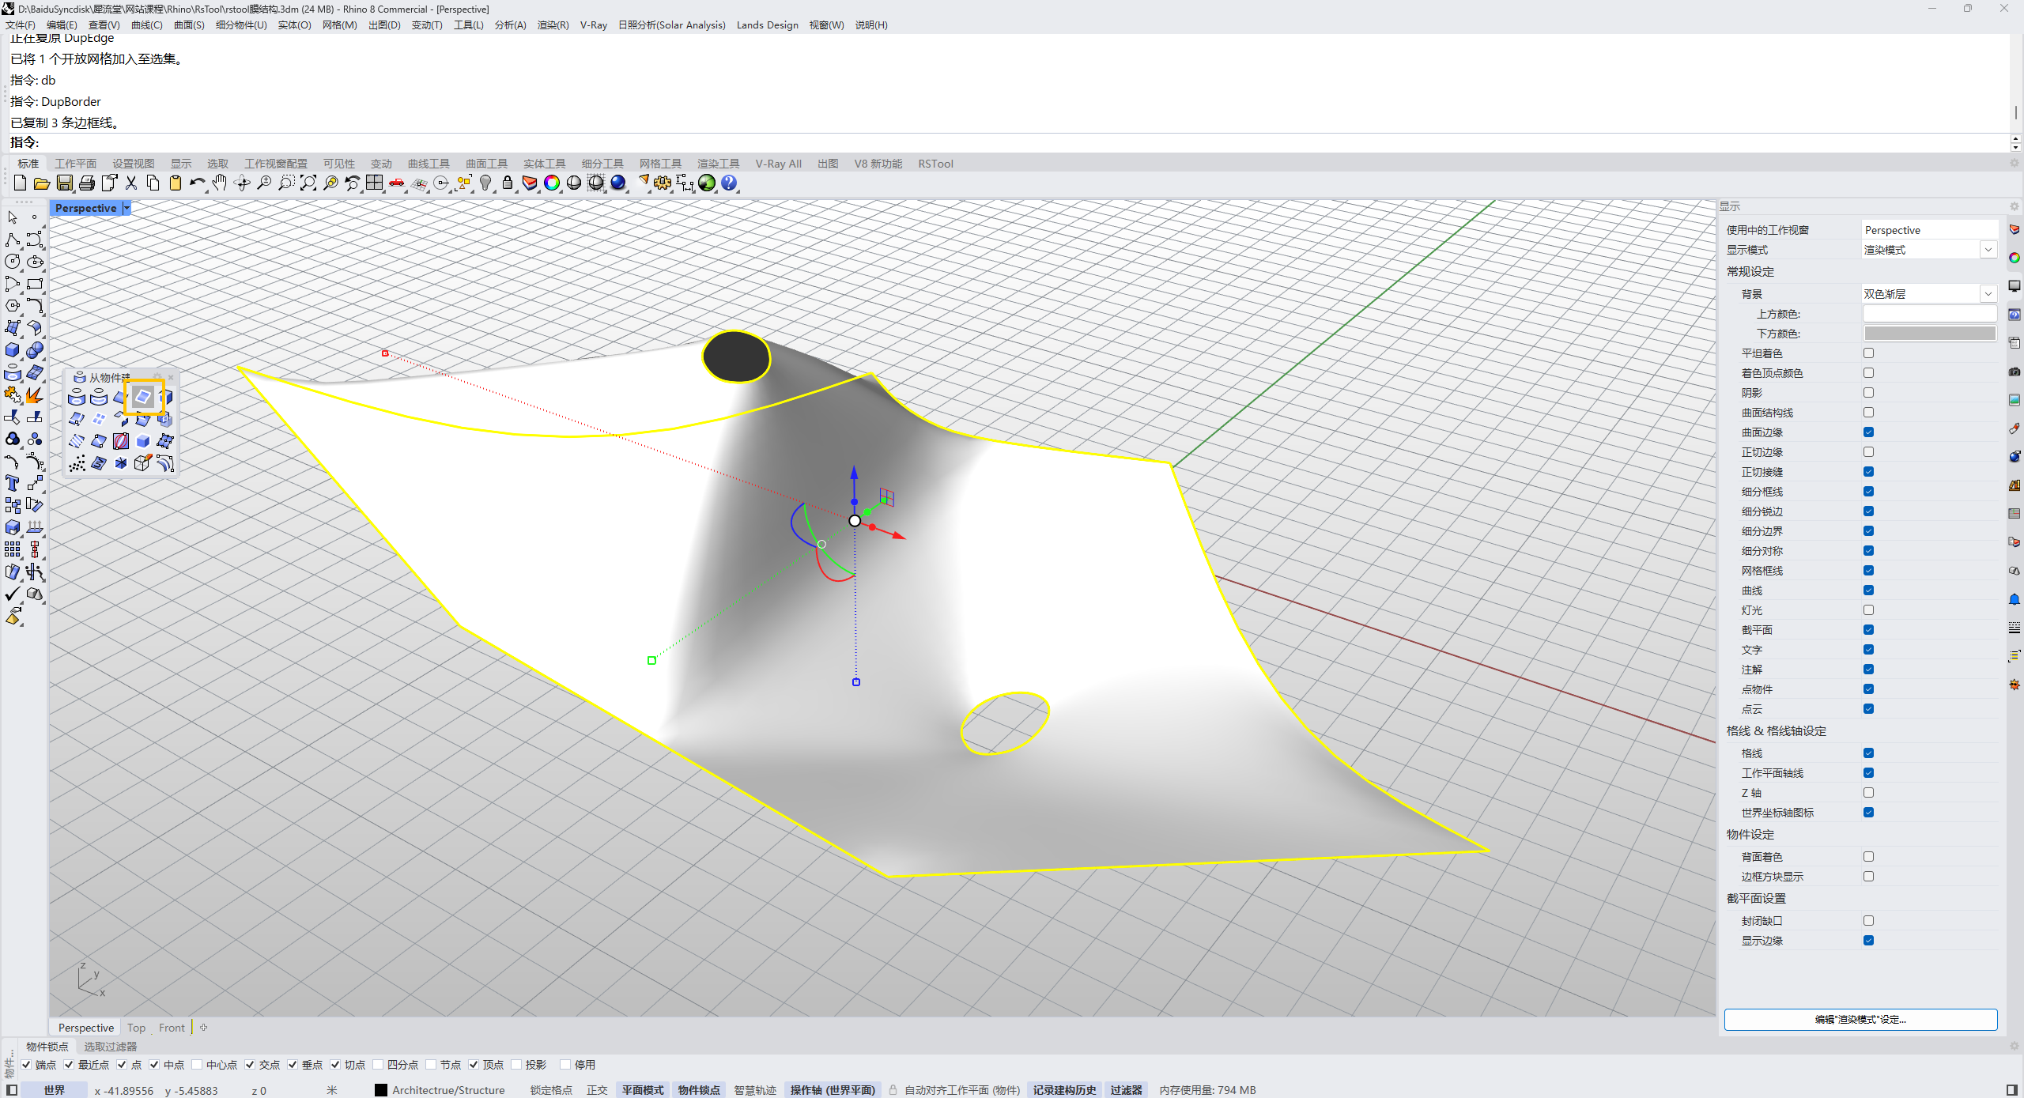This screenshot has height=1098, width=2024.
Task: Click the blue help question mark icon
Action: (729, 183)
